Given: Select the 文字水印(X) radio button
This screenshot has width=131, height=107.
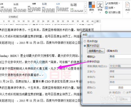Looking at the screenshot, I should click(85, 62).
